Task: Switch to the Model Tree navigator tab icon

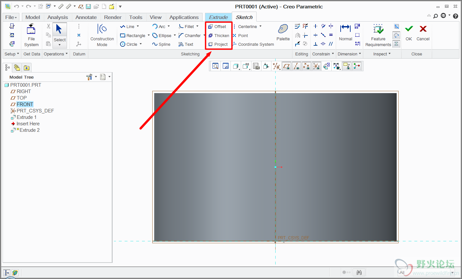Action: point(7,68)
